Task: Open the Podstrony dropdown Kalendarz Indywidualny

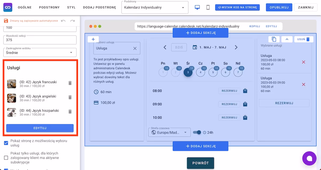Action: point(155,7)
